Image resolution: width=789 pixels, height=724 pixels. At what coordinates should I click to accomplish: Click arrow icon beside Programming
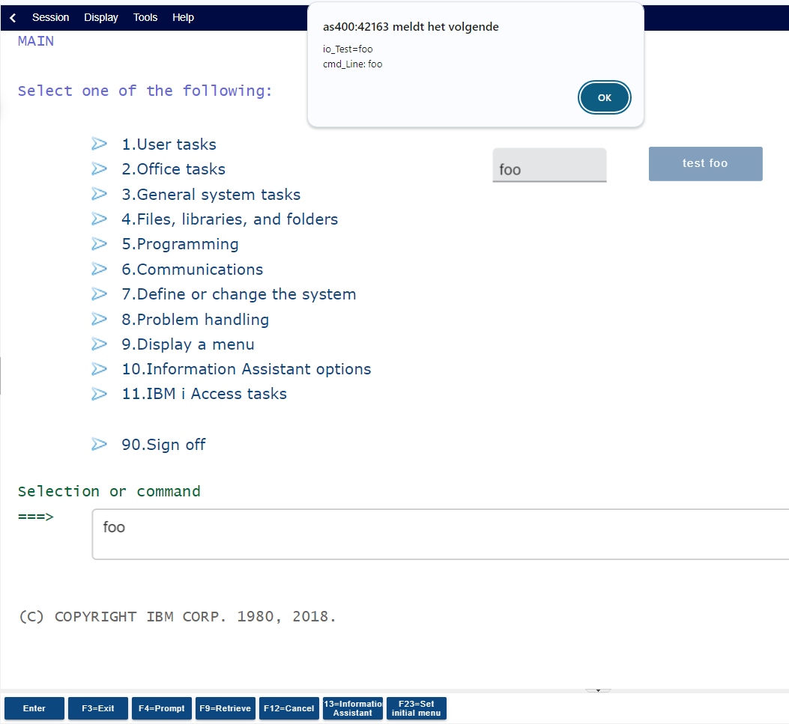pyautogui.click(x=100, y=244)
